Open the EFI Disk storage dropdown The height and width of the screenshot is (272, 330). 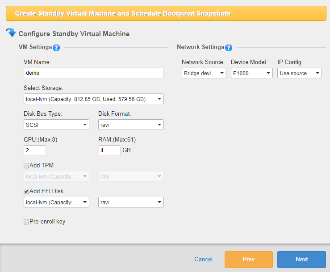[56, 203]
